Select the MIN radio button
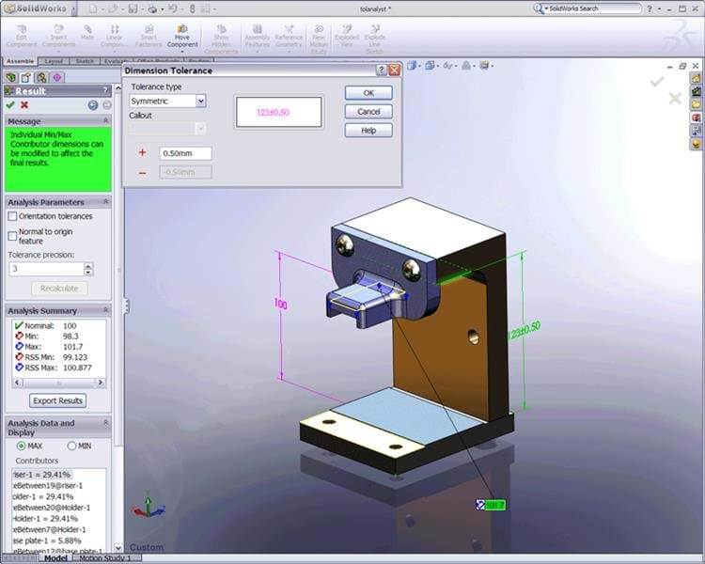This screenshot has height=564, width=705. [x=71, y=446]
